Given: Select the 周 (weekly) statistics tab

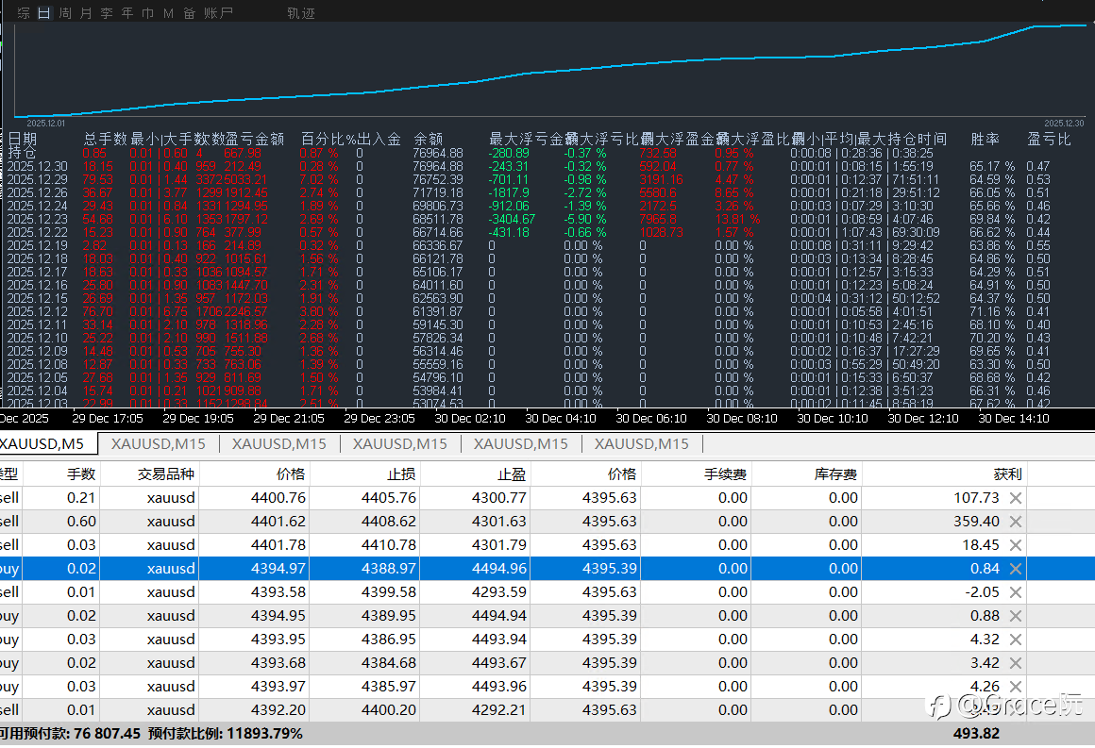Looking at the screenshot, I should [64, 13].
